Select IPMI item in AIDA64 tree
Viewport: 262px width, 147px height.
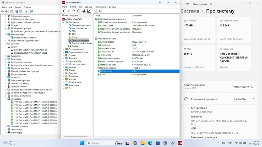(73, 34)
